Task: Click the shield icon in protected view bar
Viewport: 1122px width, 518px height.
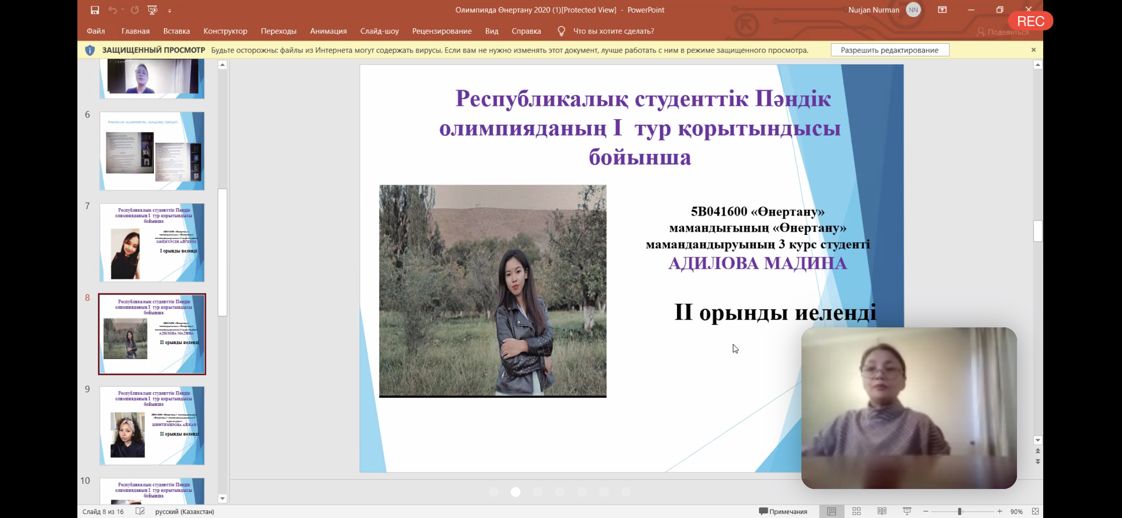Action: (x=90, y=50)
